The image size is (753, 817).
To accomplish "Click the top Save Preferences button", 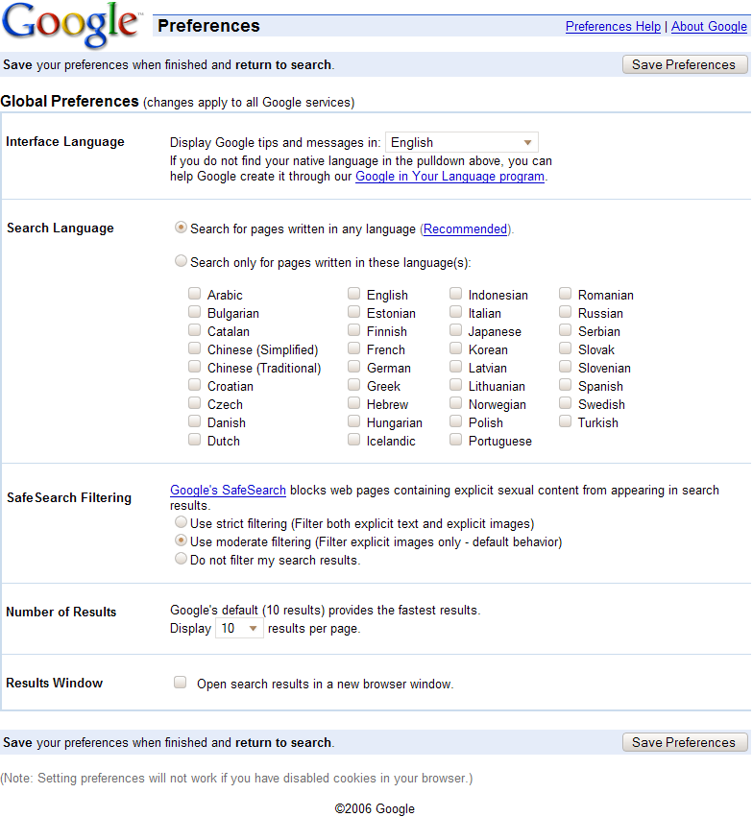I will 684,64.
